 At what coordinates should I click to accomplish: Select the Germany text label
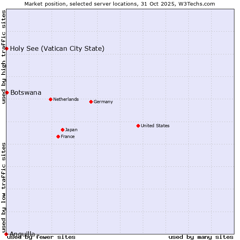pyautogui.click(x=103, y=102)
